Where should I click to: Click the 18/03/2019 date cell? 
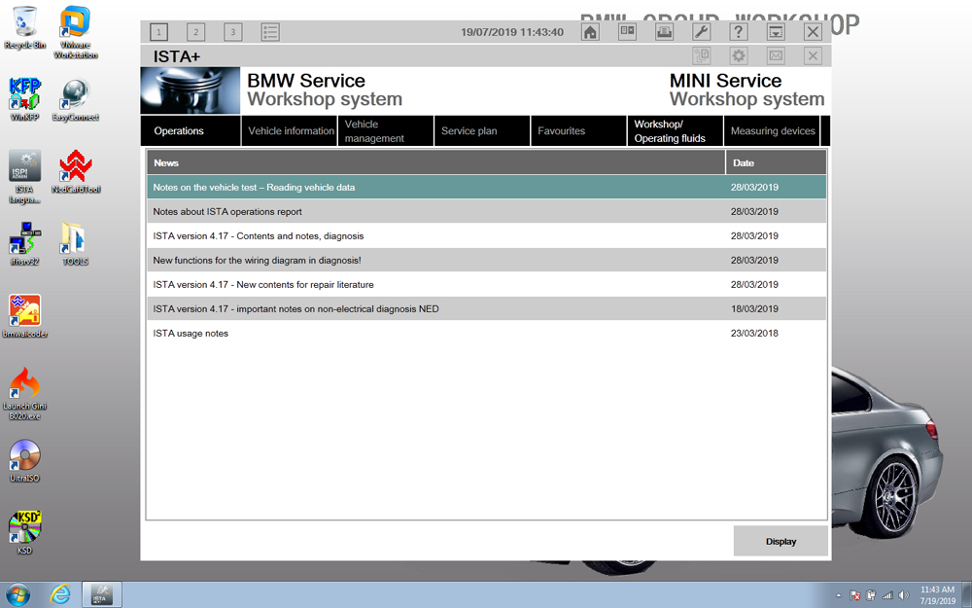tap(754, 309)
